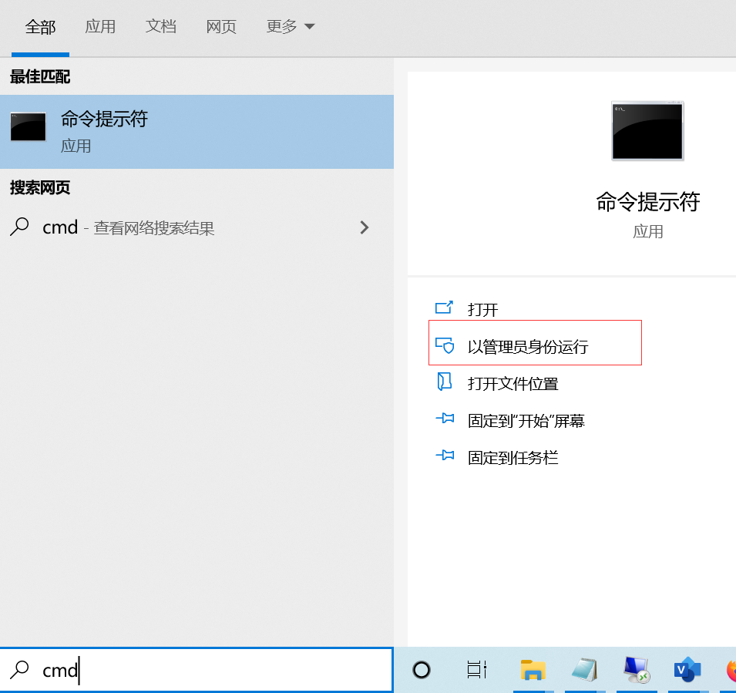Open Cortana circle on the taskbar
Screen dimensions: 736x693
click(x=422, y=670)
